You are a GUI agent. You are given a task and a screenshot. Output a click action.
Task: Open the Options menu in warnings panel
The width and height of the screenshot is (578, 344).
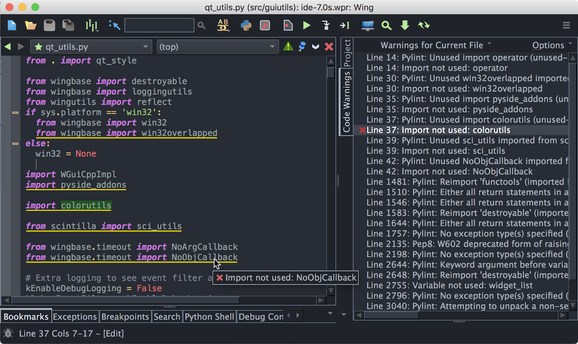coord(552,45)
